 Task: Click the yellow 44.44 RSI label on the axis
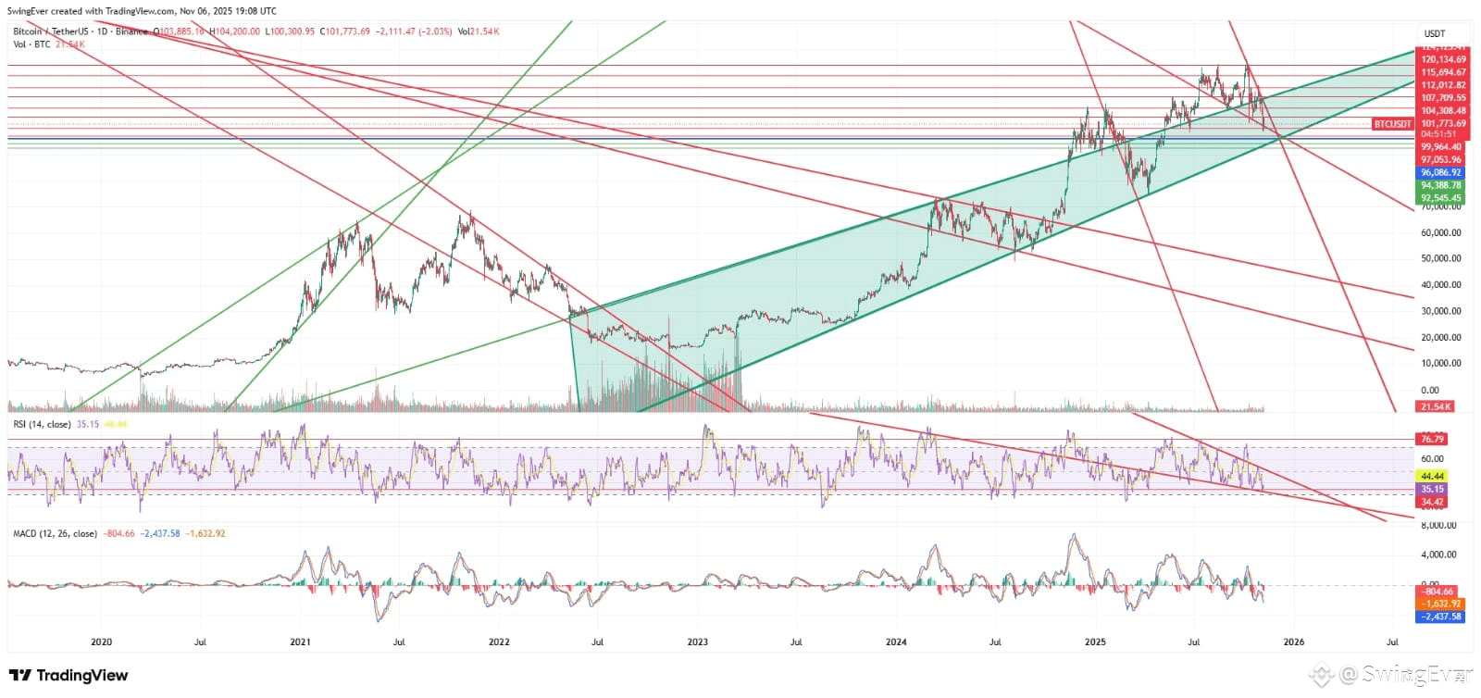tap(1433, 476)
